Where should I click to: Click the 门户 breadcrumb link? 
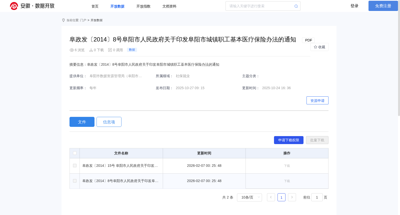[83, 20]
